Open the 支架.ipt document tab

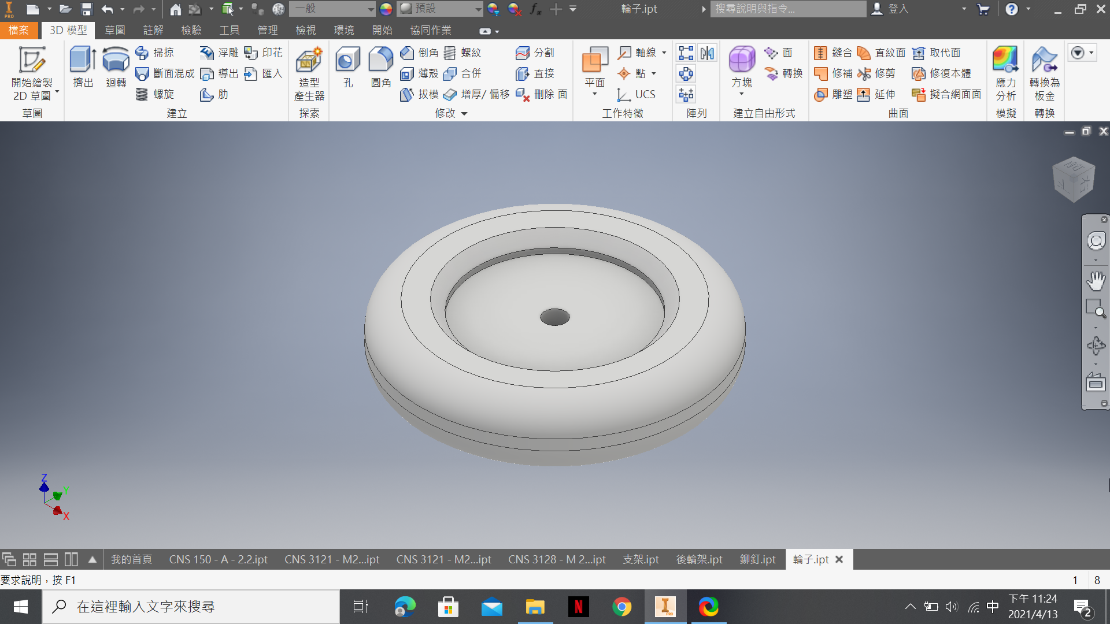point(641,559)
